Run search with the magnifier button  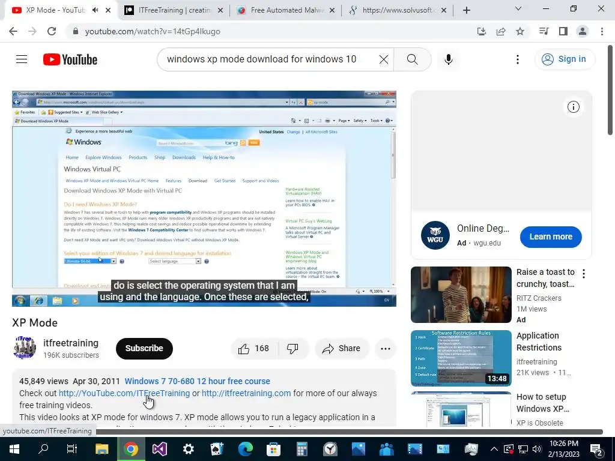[x=412, y=59]
